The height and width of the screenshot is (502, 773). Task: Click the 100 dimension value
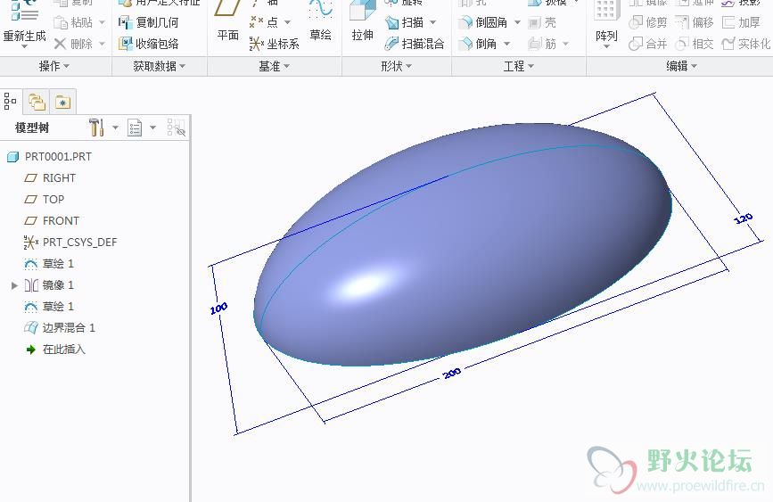pos(218,309)
